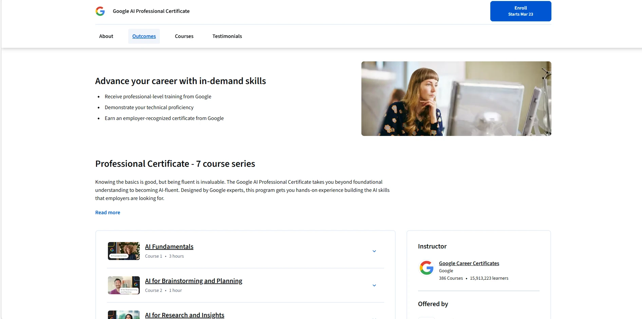This screenshot has width=642, height=319.
Task: Go to the Courses tab
Action: tap(184, 36)
